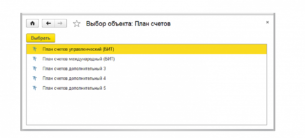This screenshot has width=305, height=138.
Task: Click empty white area below list rows
Action: tap(147, 109)
